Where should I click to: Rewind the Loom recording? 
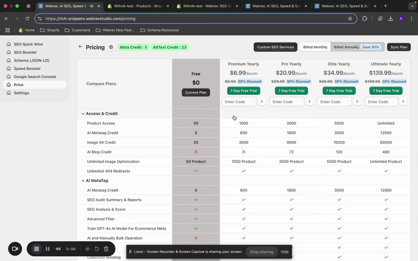click(x=58, y=249)
